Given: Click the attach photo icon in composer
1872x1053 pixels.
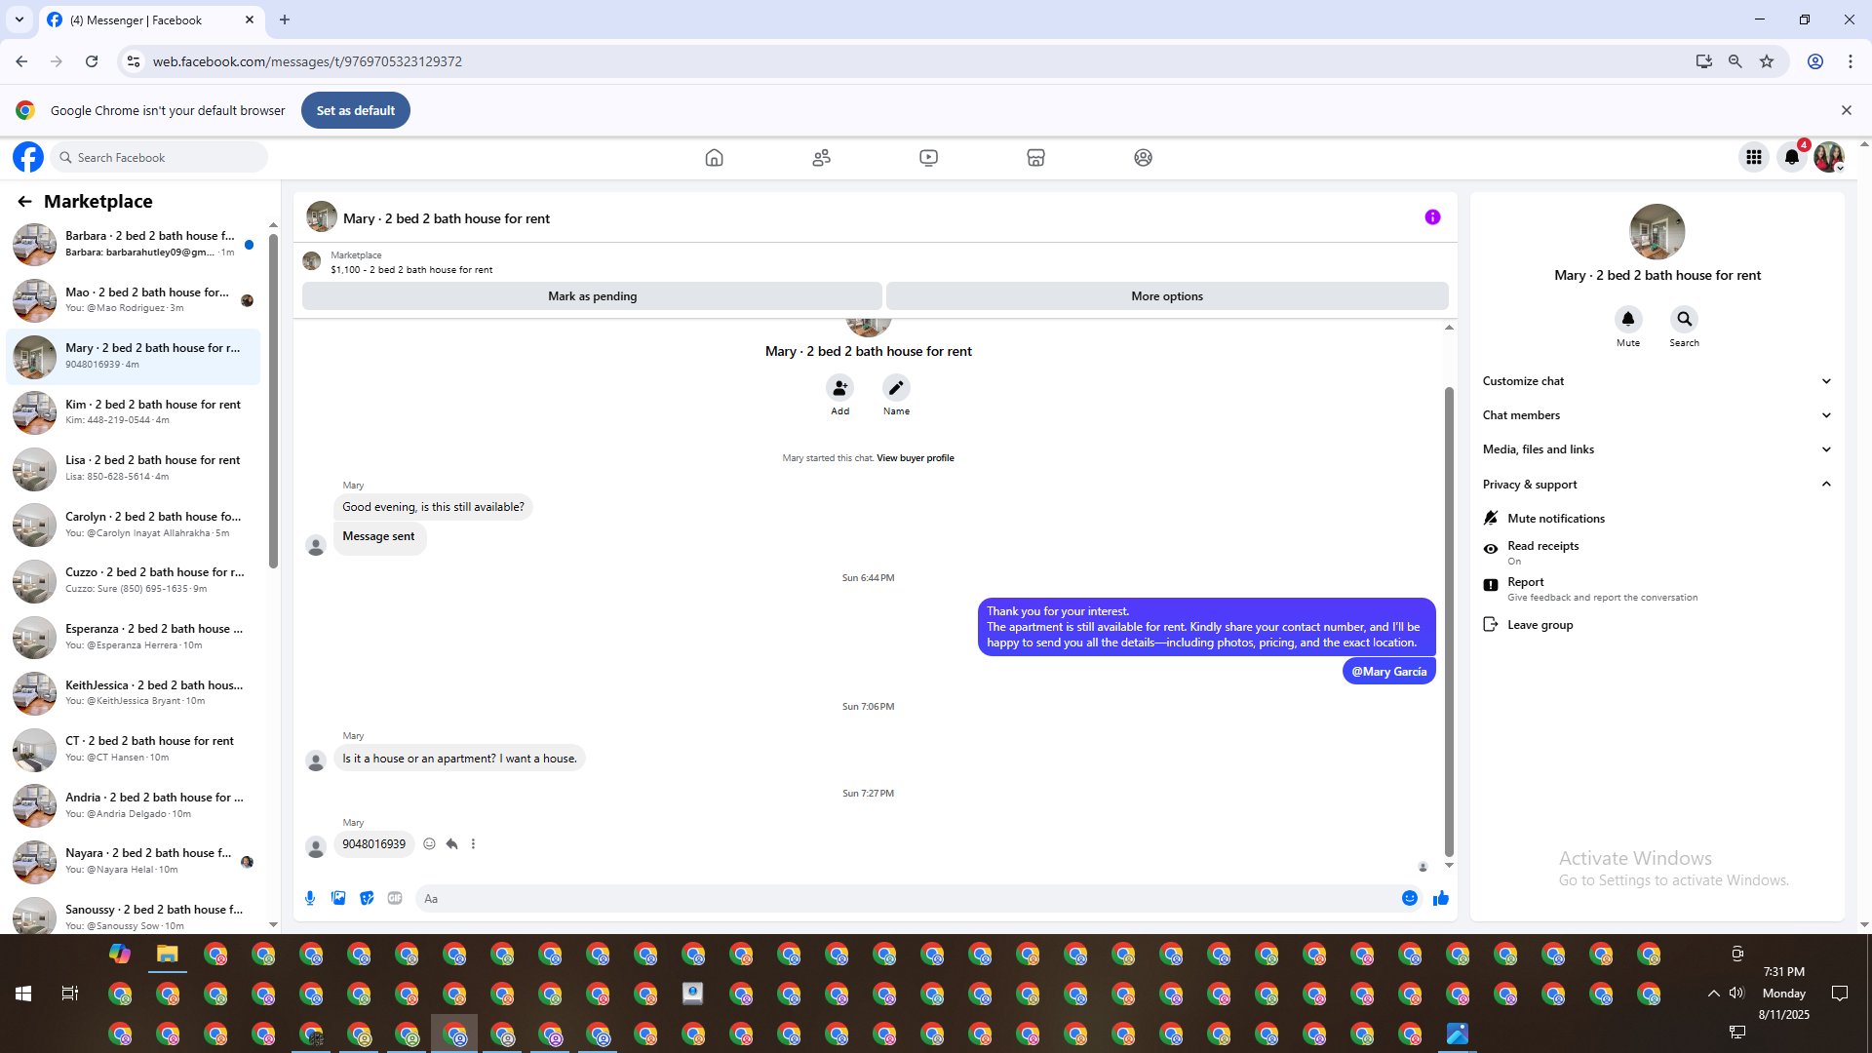Looking at the screenshot, I should click(338, 898).
